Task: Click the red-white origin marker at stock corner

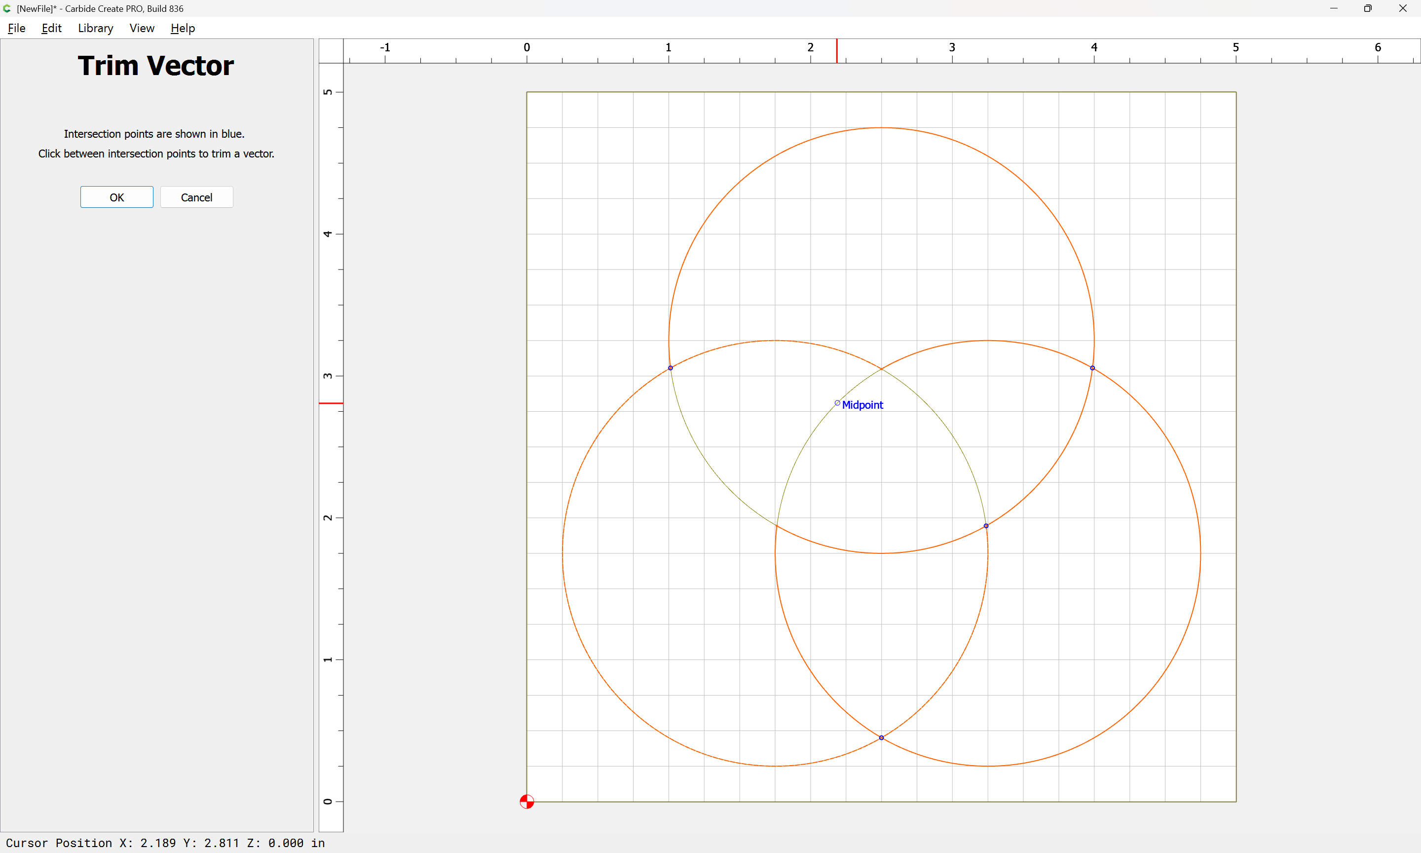Action: pyautogui.click(x=526, y=801)
